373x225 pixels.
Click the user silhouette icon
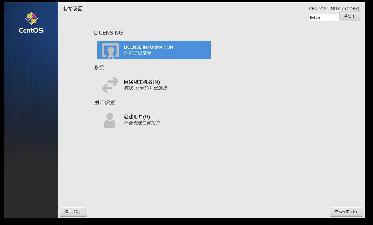pyautogui.click(x=110, y=120)
